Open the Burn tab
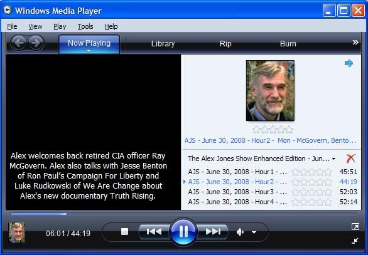Screen dimensions: 368x255 coord(288,44)
